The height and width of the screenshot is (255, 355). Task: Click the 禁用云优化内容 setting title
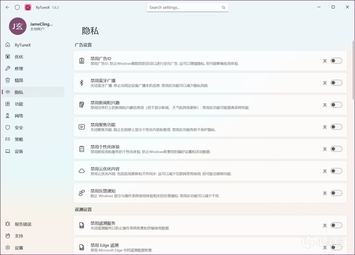click(105, 169)
